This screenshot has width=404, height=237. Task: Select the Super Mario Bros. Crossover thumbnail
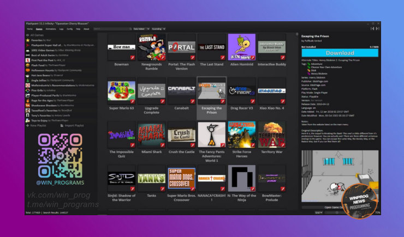182,178
